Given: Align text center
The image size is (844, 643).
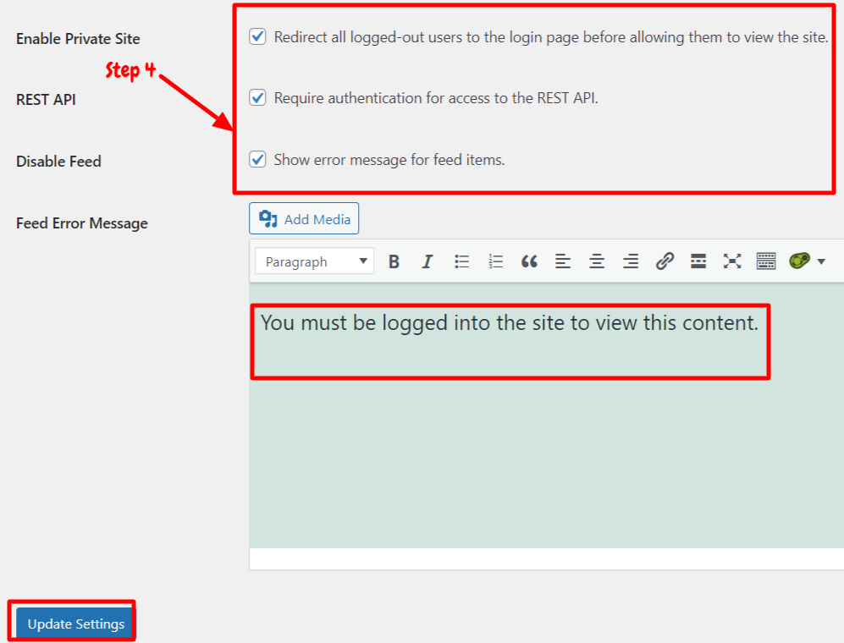Looking at the screenshot, I should pos(597,261).
